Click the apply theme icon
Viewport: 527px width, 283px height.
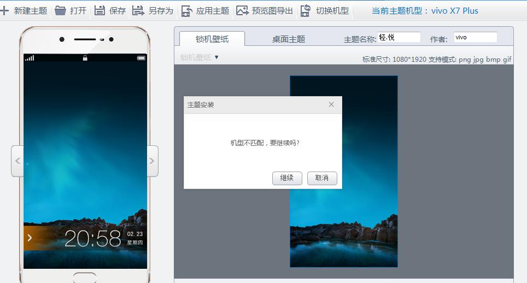(x=186, y=11)
